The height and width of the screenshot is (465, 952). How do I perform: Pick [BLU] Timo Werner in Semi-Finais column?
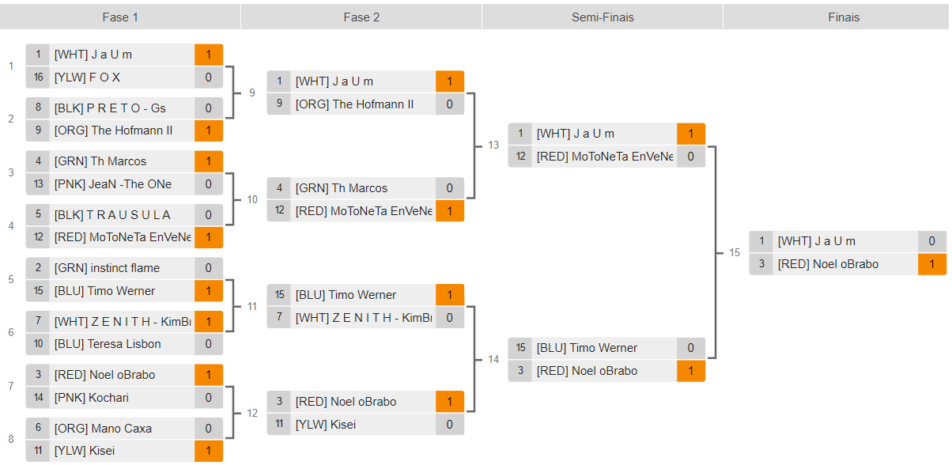point(587,348)
